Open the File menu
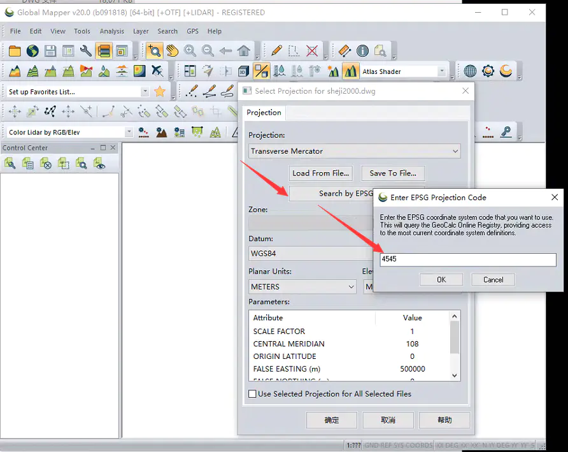Image resolution: width=568 pixels, height=452 pixels. (x=15, y=31)
